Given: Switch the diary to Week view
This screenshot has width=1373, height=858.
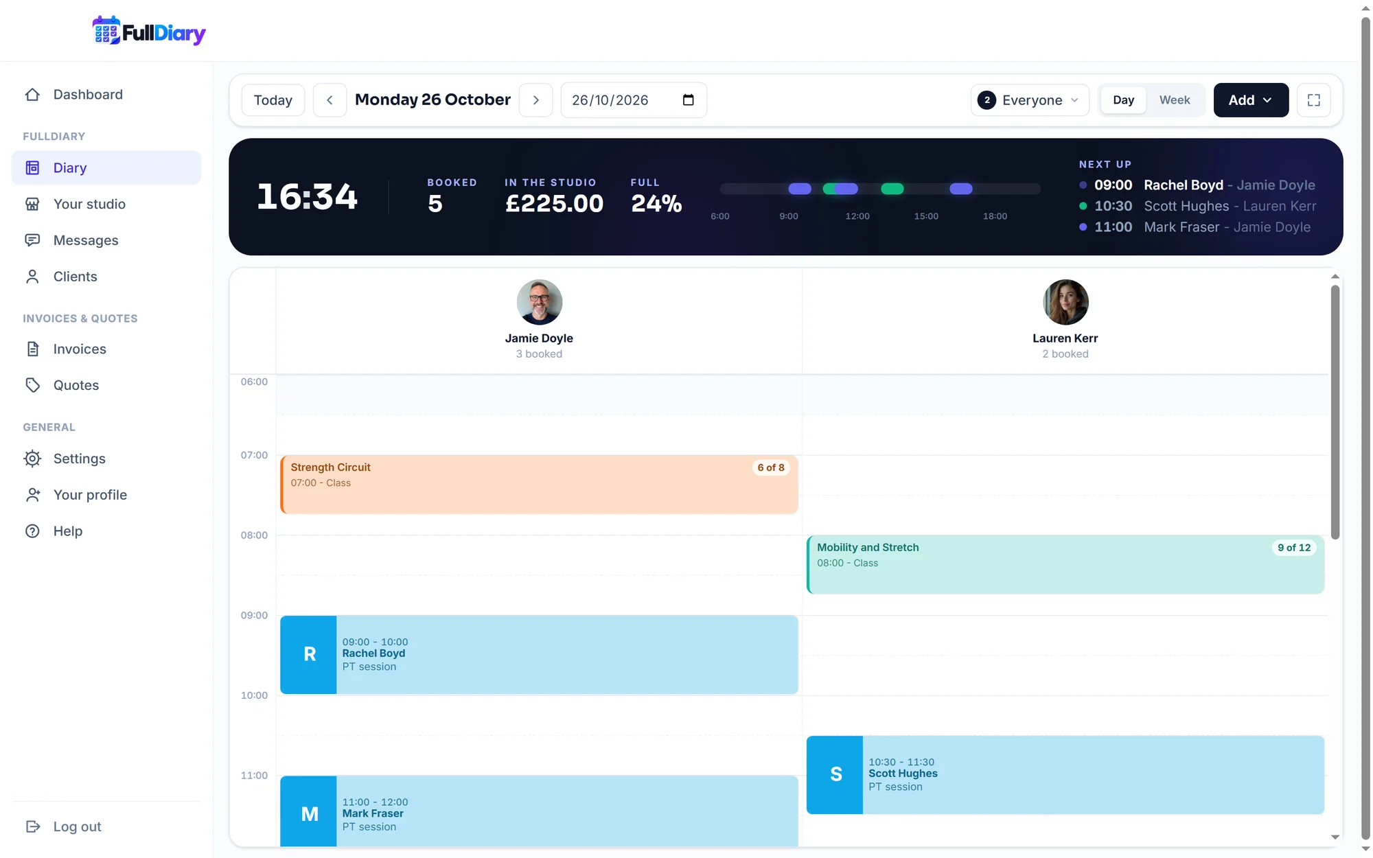Looking at the screenshot, I should [1175, 100].
